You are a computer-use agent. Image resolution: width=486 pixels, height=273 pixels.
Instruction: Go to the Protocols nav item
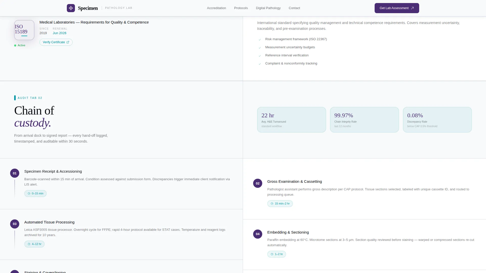pos(241,8)
